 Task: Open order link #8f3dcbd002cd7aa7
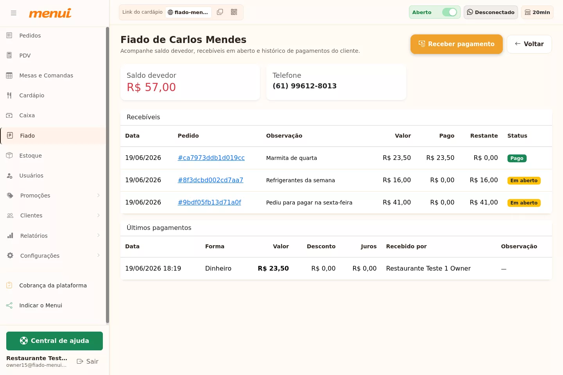pyautogui.click(x=210, y=180)
